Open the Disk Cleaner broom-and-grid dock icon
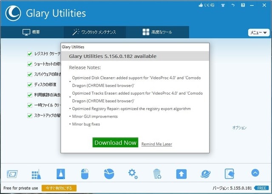Image resolution: width=272 pixels, height=194 pixels. [x=36, y=174]
